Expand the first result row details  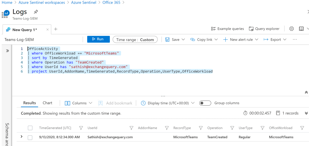tap(21, 137)
